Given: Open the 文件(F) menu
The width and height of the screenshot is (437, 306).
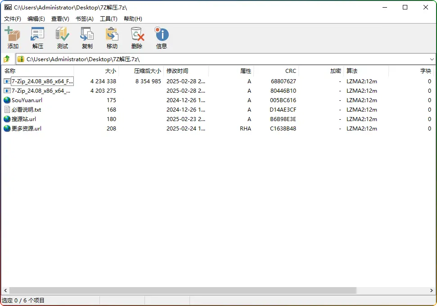Looking at the screenshot, I should pyautogui.click(x=13, y=19).
